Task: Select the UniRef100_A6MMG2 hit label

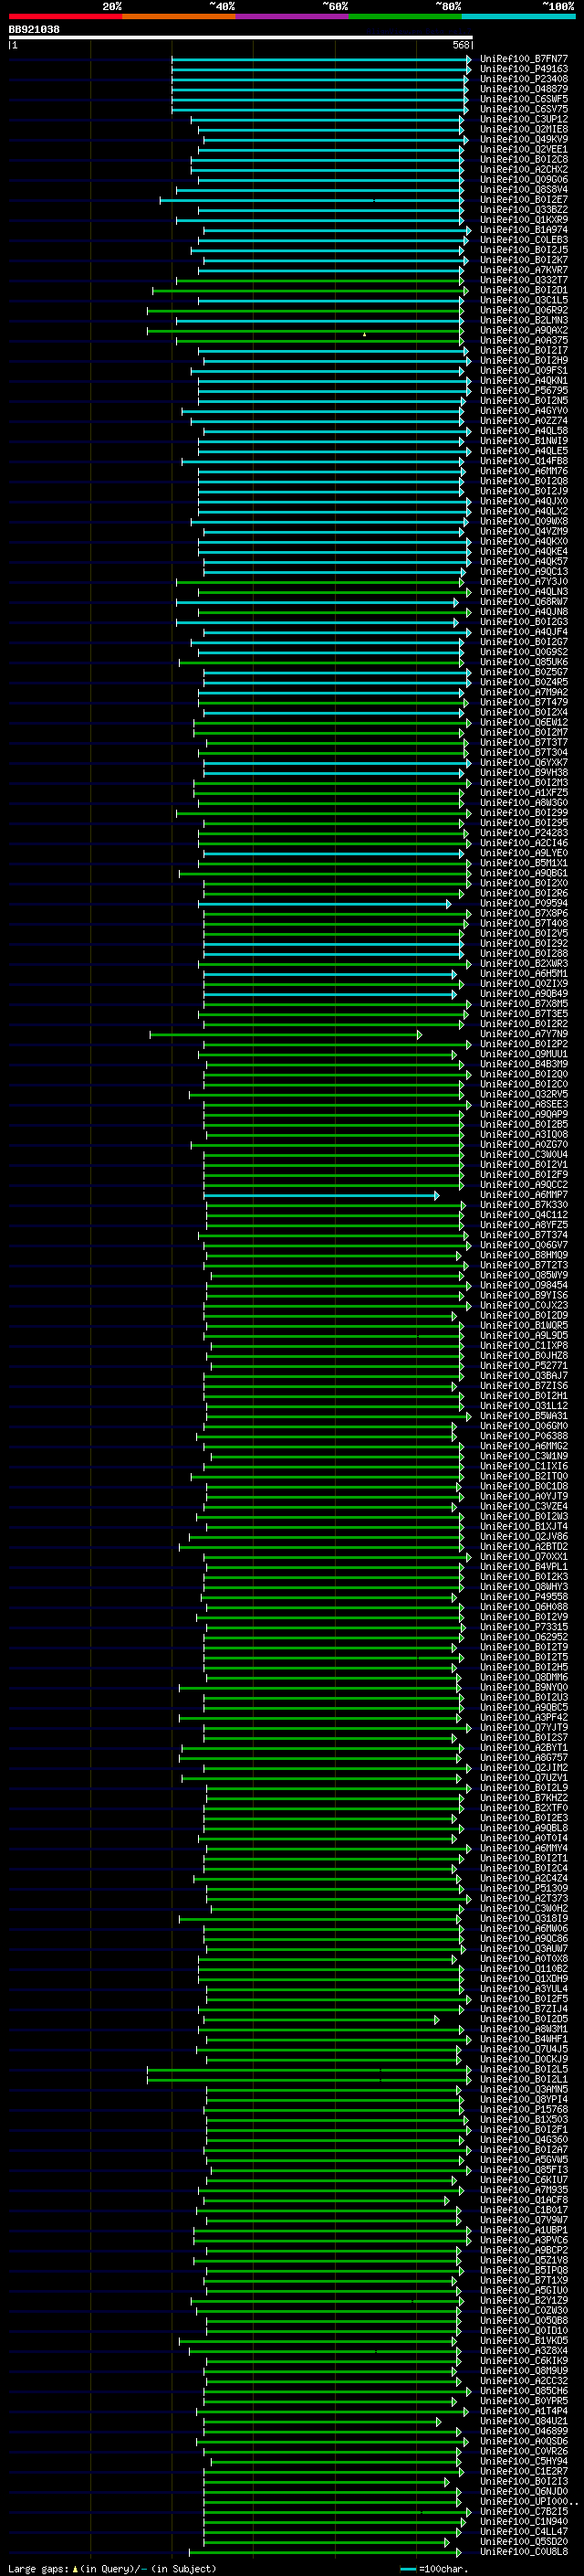Action: click(x=524, y=1446)
